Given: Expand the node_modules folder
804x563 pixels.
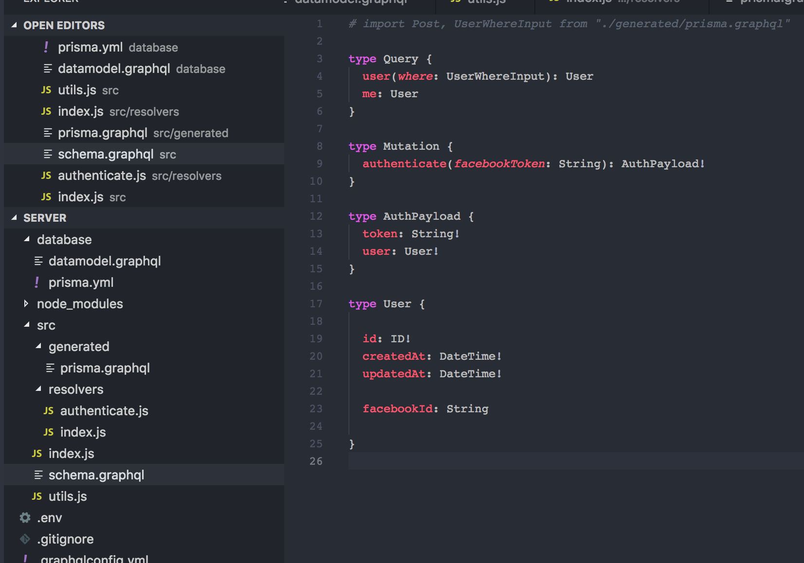Looking at the screenshot, I should (x=26, y=303).
